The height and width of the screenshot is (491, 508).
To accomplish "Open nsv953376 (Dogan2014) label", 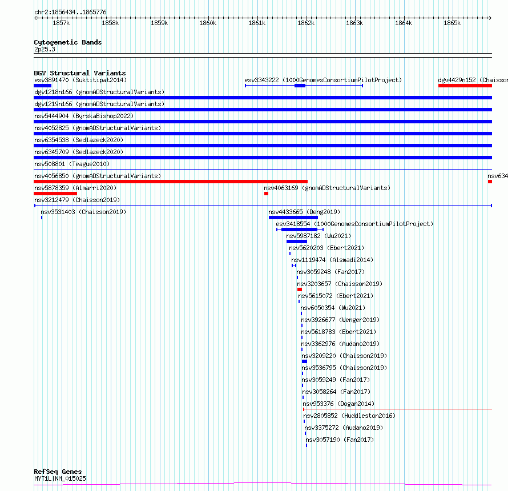I will pos(338,404).
